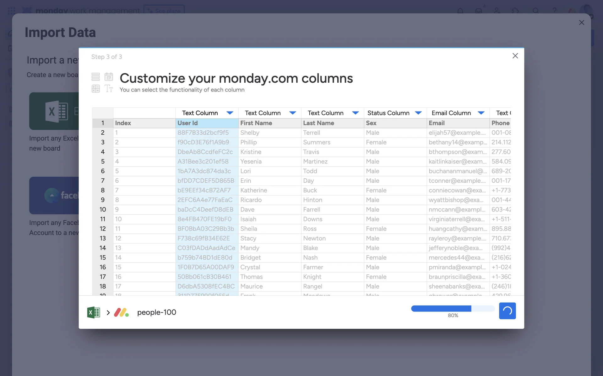Click the numbers formula grid icon
603x376 pixels.
(x=95, y=89)
